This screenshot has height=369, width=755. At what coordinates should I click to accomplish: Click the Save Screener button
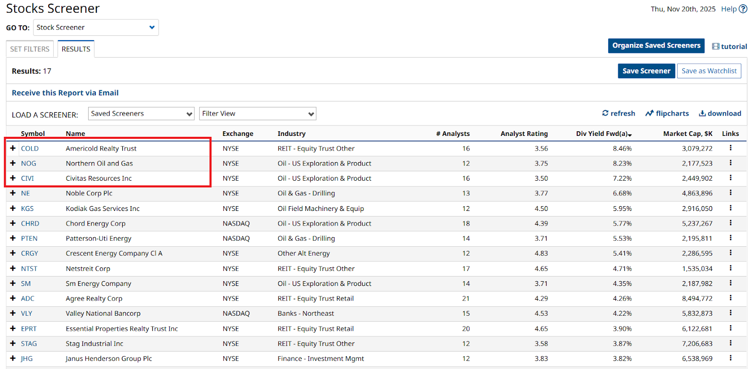[646, 71]
